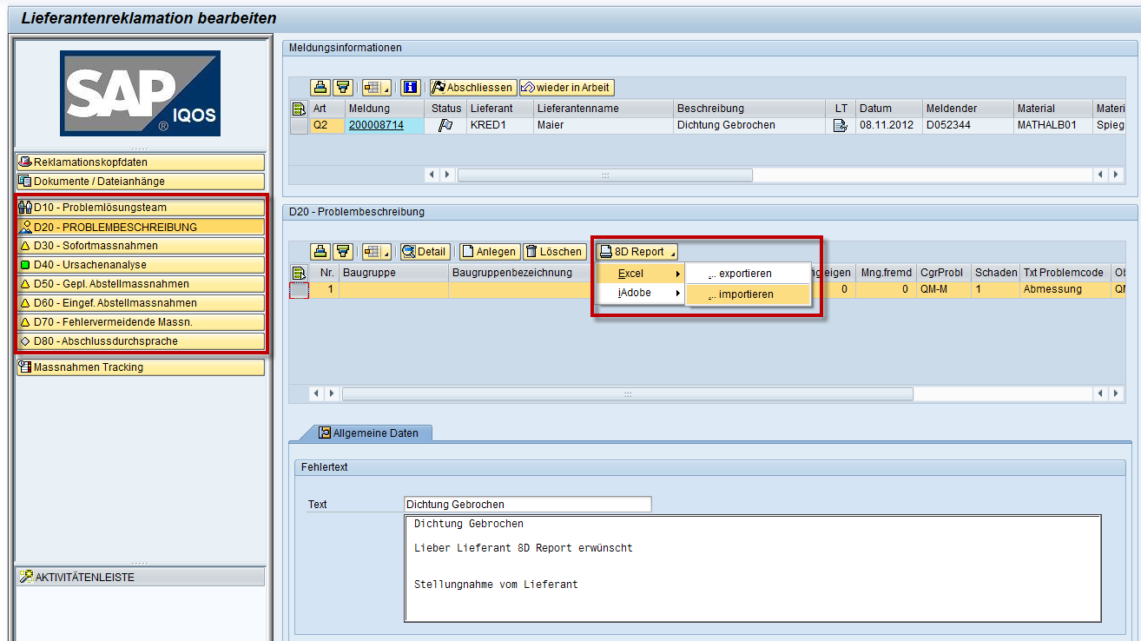Viewport: 1141px width, 641px height.
Task: Click the Lieferantenname column header
Action: point(603,109)
